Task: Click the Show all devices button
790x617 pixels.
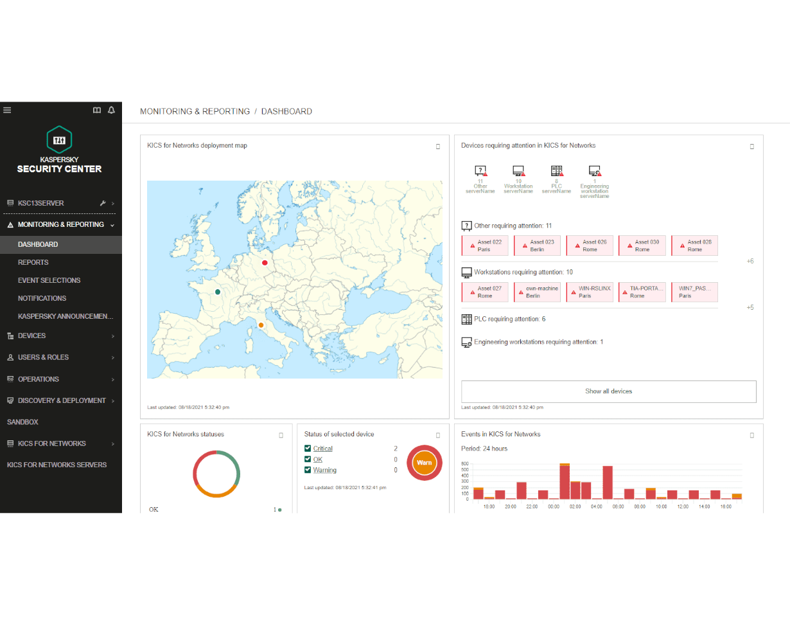Action: [x=608, y=391]
